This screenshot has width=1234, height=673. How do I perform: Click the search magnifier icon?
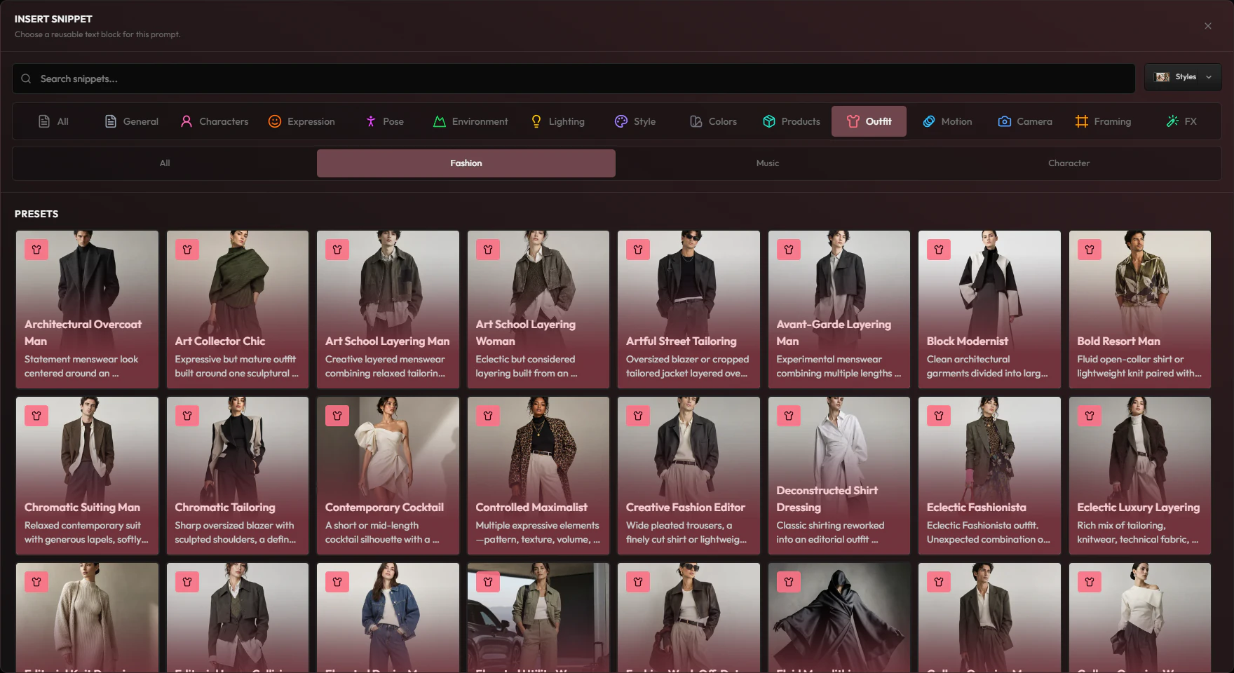click(26, 79)
